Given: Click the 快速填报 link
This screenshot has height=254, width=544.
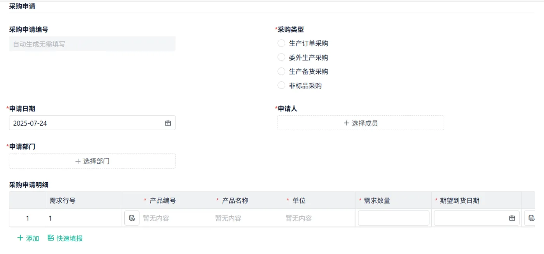Looking at the screenshot, I should [70, 238].
